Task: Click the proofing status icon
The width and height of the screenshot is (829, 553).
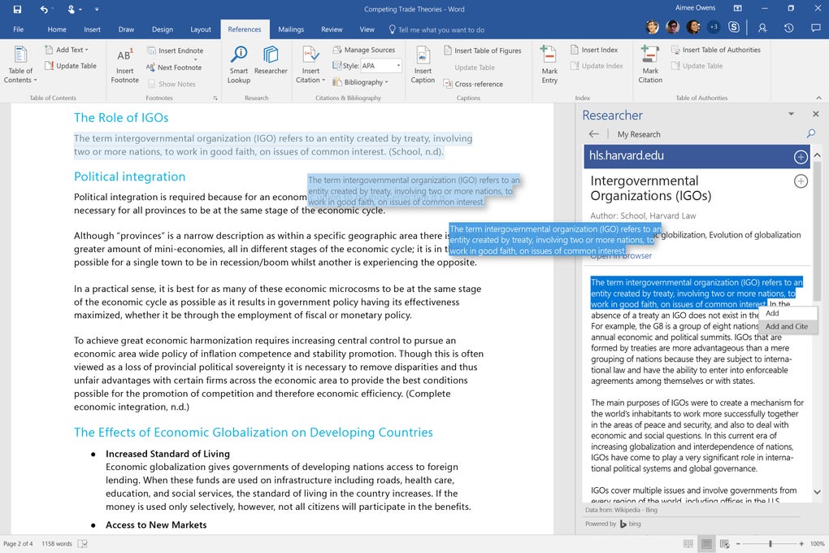Action: pyautogui.click(x=82, y=543)
